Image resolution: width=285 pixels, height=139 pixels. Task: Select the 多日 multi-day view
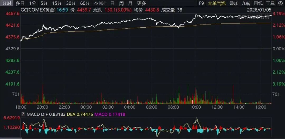[x=20, y=3]
